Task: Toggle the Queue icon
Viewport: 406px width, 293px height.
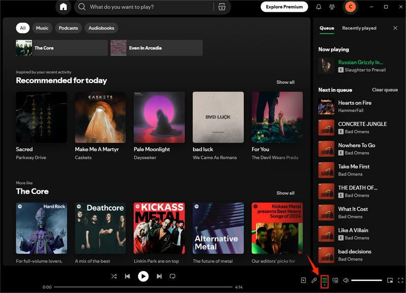Action: (324, 281)
